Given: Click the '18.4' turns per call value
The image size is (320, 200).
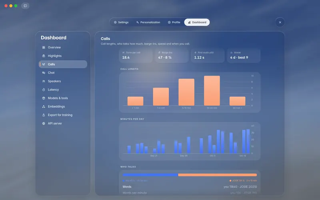Looking at the screenshot, I should pos(126,58).
